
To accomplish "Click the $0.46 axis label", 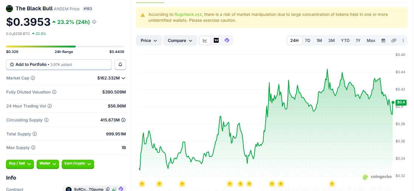I will click(400, 55).
